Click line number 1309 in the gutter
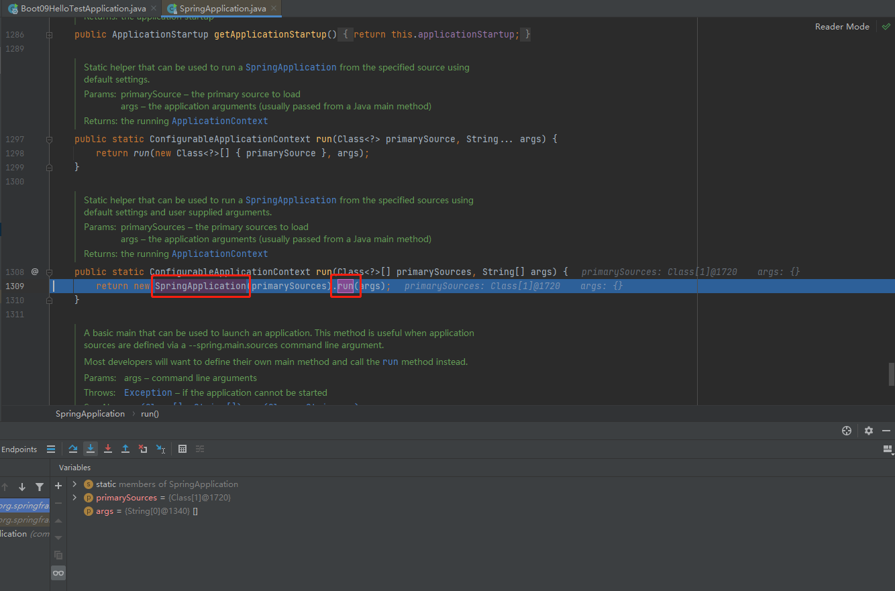The width and height of the screenshot is (895, 591). 15,286
